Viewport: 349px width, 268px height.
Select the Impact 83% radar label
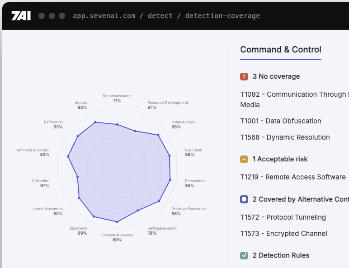pos(81,105)
